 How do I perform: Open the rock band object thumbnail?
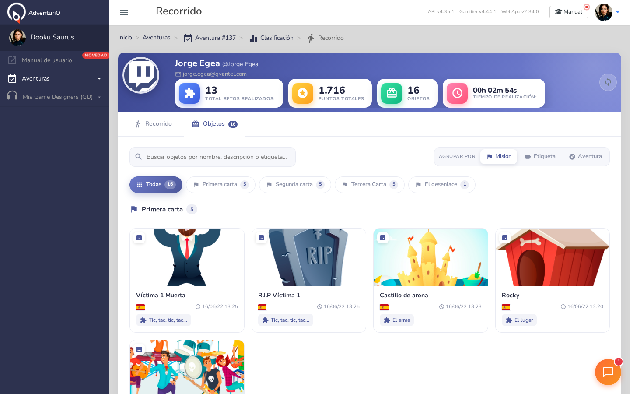coord(187,367)
